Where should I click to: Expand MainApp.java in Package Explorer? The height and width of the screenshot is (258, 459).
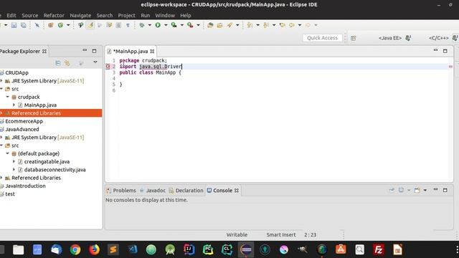(x=14, y=105)
